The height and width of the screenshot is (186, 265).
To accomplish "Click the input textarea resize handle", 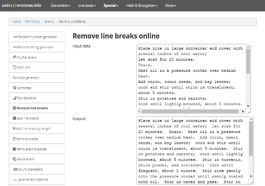I will pyautogui.click(x=249, y=112).
